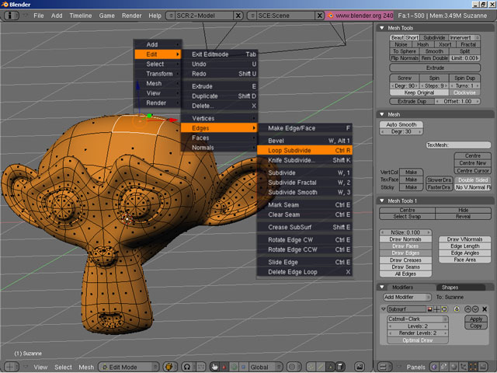497x373 pixels.
Task: Collapse the Mesh Tools panel
Action: (x=382, y=28)
